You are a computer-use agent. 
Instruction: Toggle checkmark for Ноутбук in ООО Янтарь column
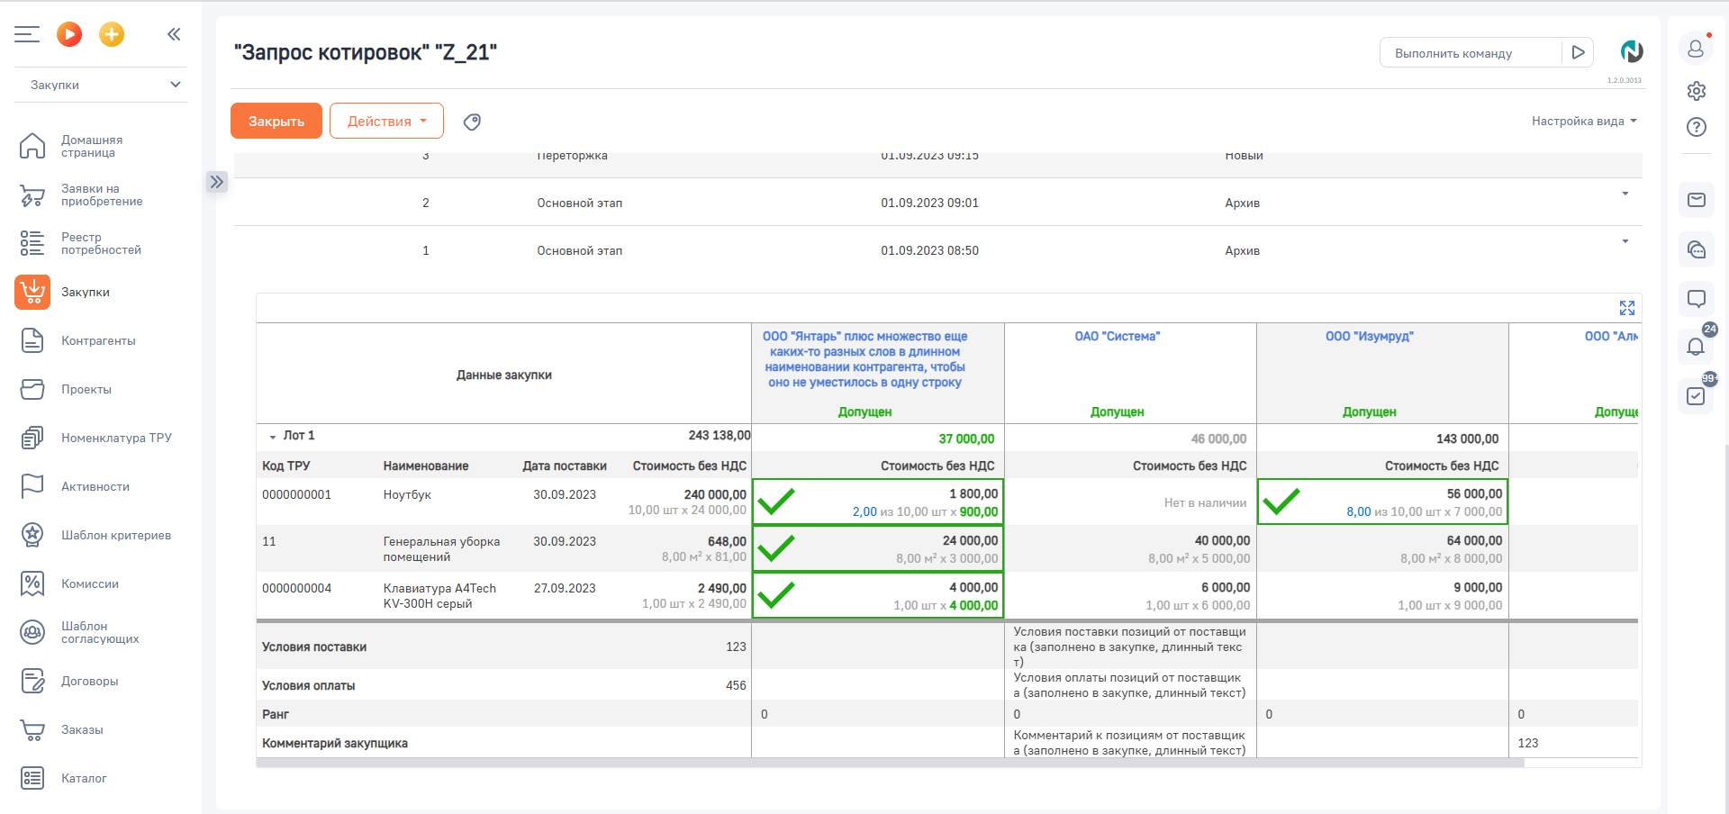coord(776,502)
